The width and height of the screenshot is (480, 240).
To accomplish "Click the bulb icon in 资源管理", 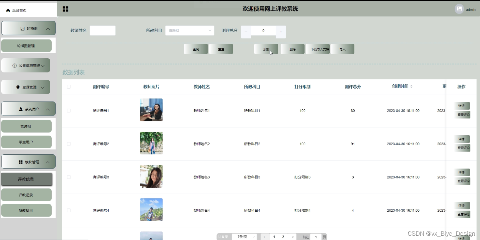I will coord(18,87).
